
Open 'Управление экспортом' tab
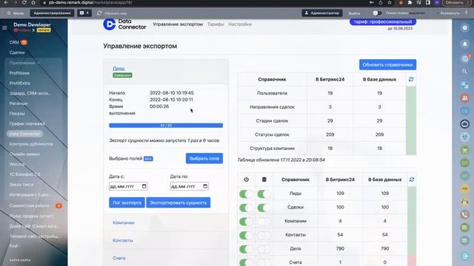(178, 24)
